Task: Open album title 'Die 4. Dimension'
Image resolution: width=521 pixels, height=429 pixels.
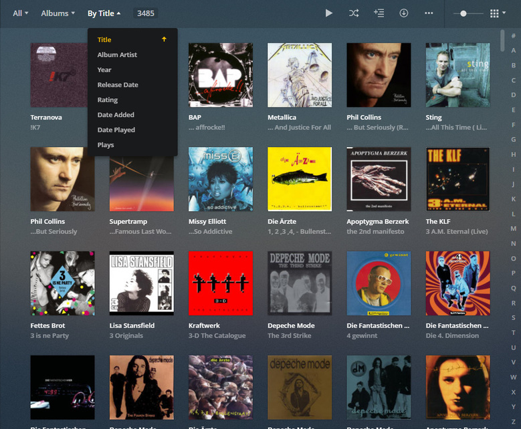Action: pos(452,335)
